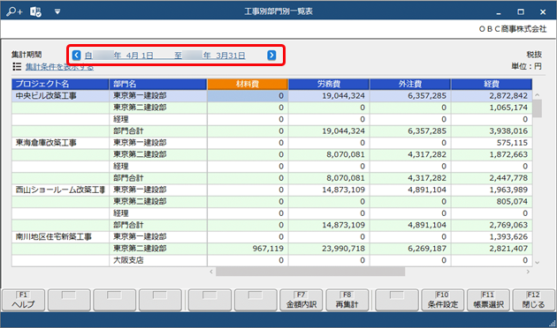The image size is (557, 328).
Task: Click the vertical scrollbar thumb
Action: pyautogui.click(x=538, y=108)
